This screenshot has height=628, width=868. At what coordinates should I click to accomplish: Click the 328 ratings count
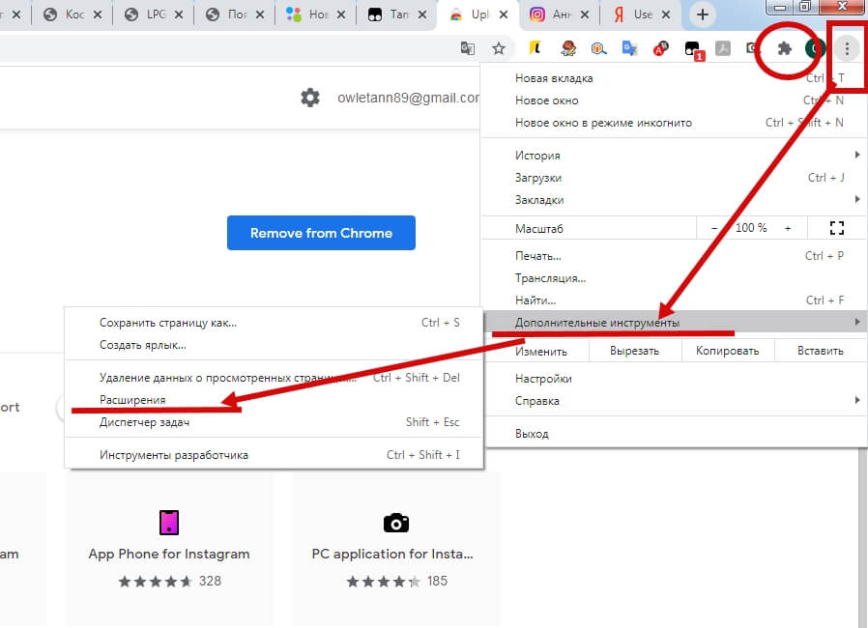[x=210, y=581]
